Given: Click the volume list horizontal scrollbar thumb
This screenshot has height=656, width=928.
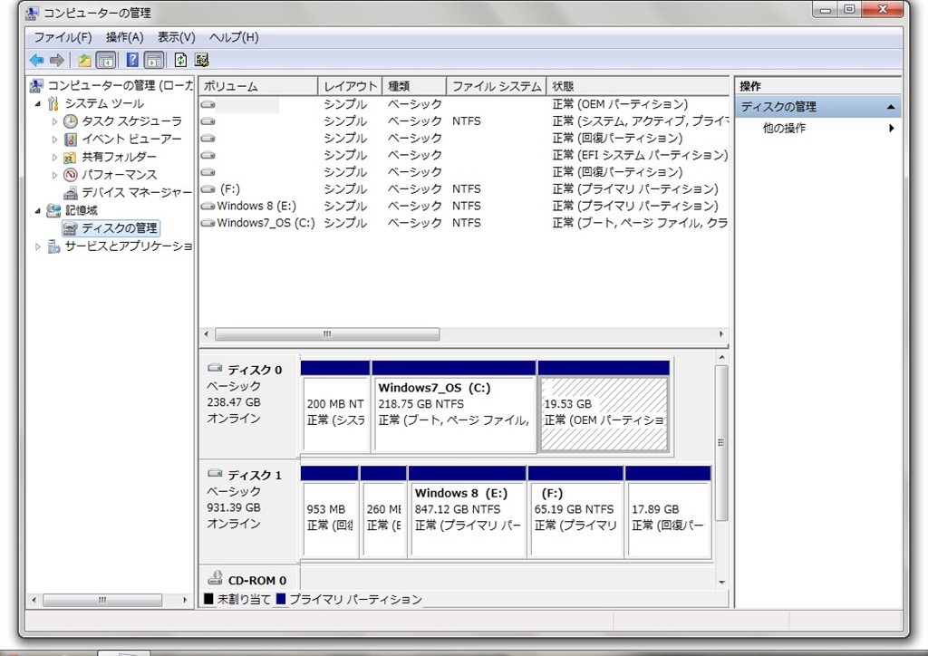Looking at the screenshot, I should [x=326, y=334].
